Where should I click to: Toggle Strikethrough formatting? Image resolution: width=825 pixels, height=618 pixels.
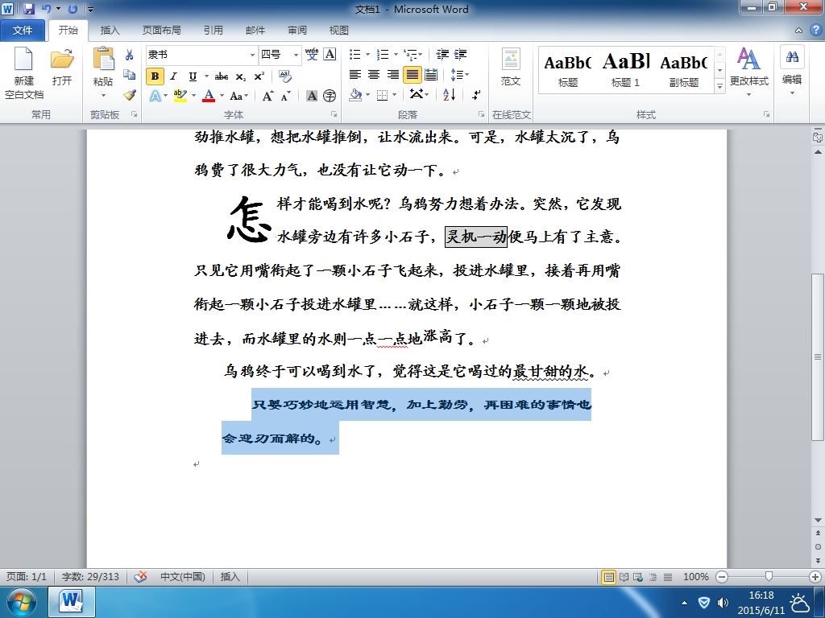(x=221, y=76)
